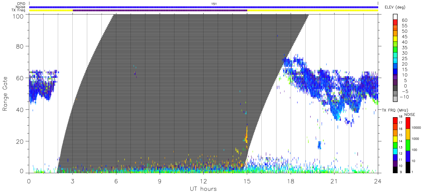Click the 18 tick label on the UT hours axis
Image resolution: width=425 pixels, height=196 pixels.
(x=291, y=181)
